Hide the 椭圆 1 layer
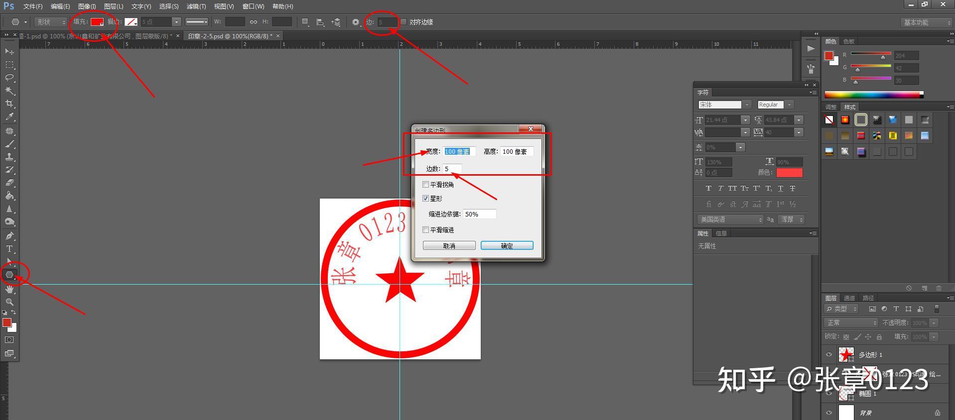 829,393
